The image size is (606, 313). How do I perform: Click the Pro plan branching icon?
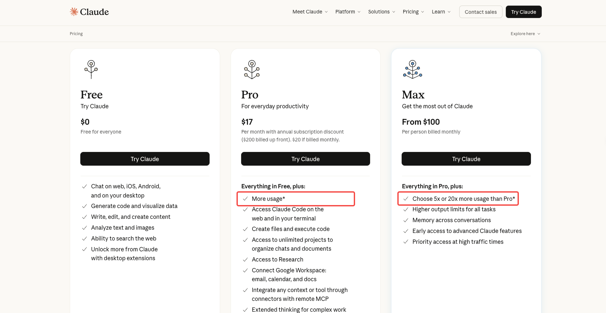coord(252,69)
